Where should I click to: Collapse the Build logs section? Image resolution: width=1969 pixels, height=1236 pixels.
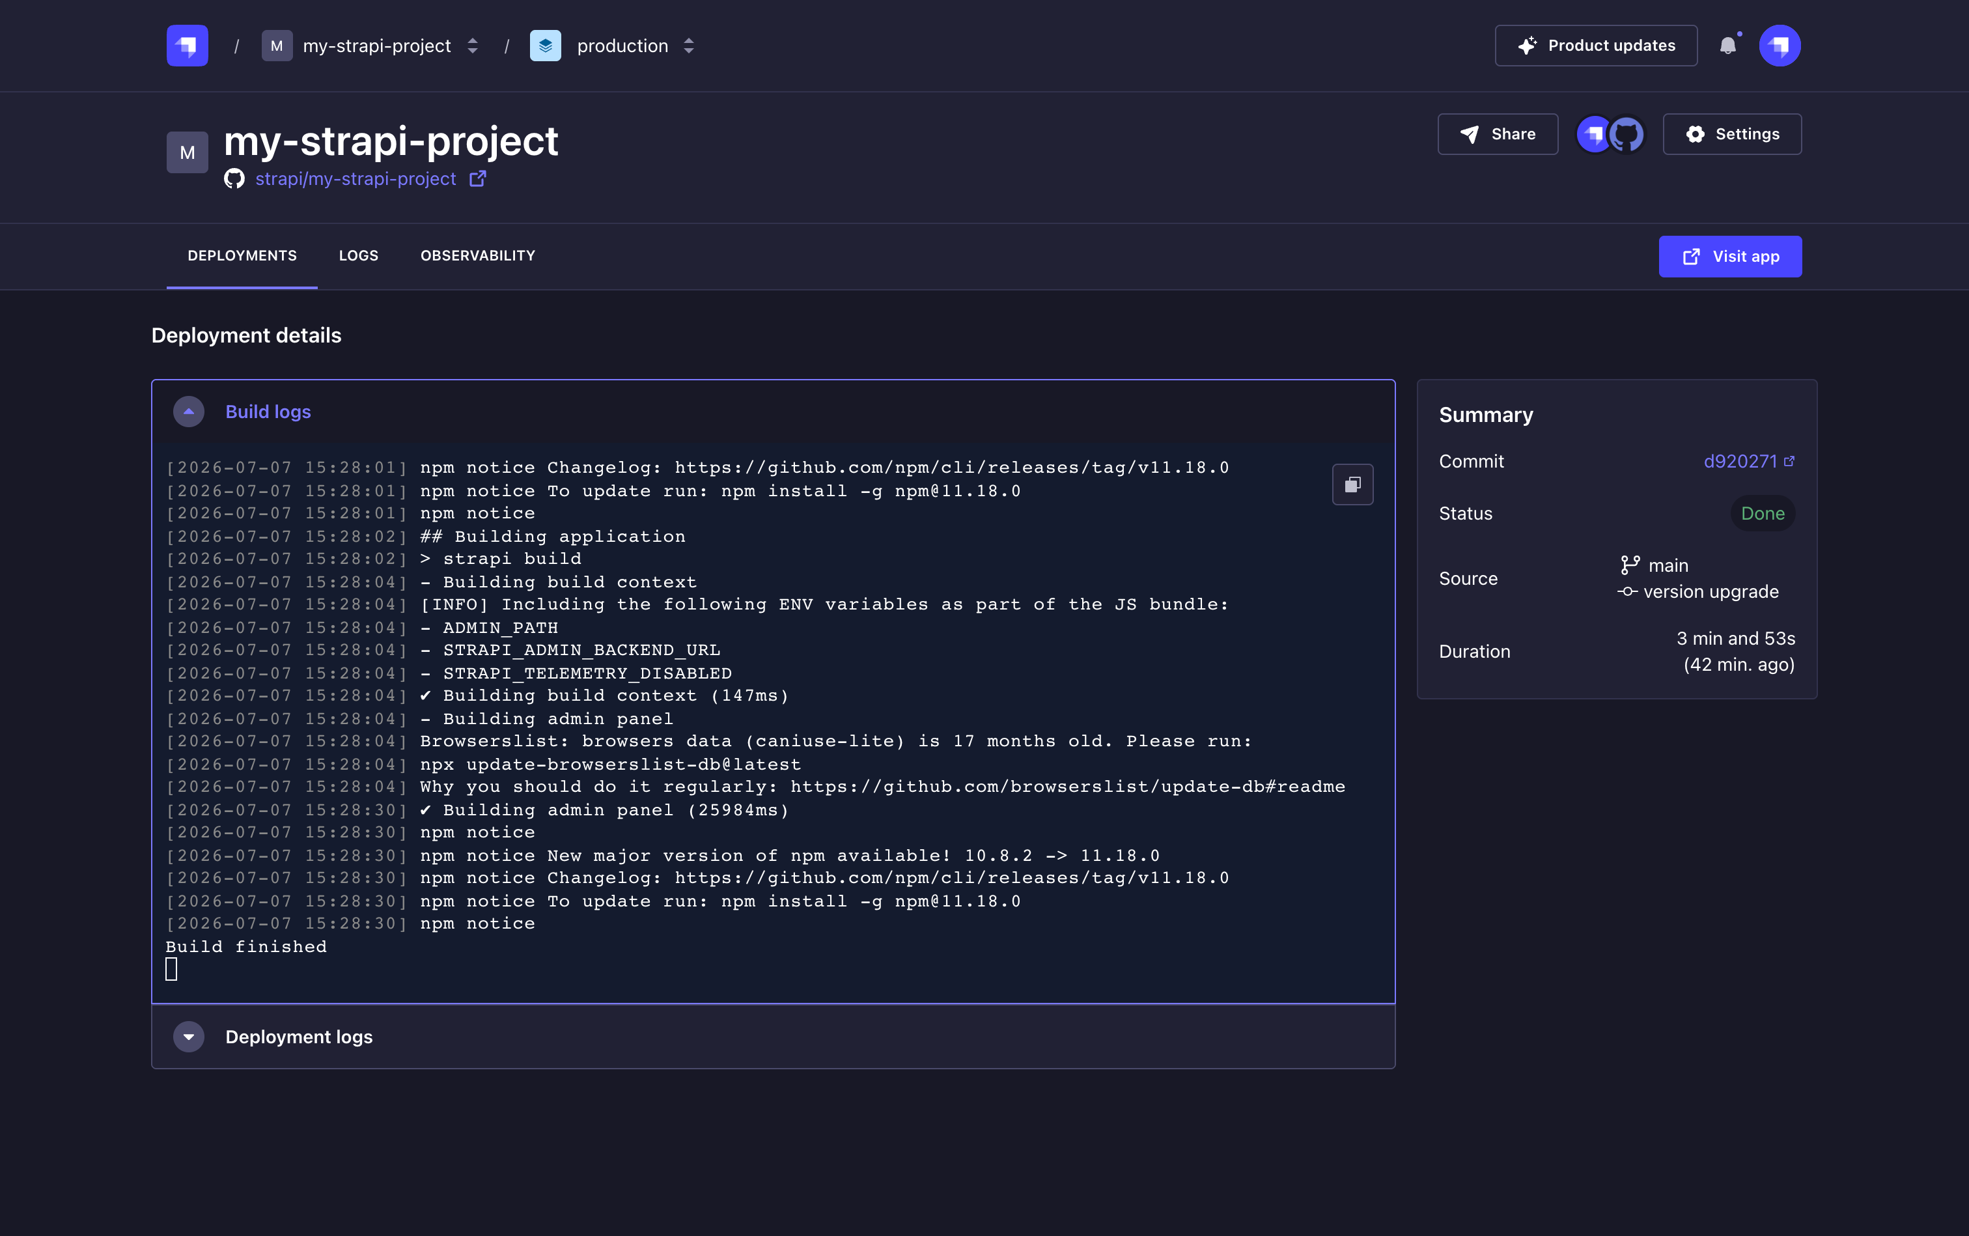pyautogui.click(x=189, y=412)
